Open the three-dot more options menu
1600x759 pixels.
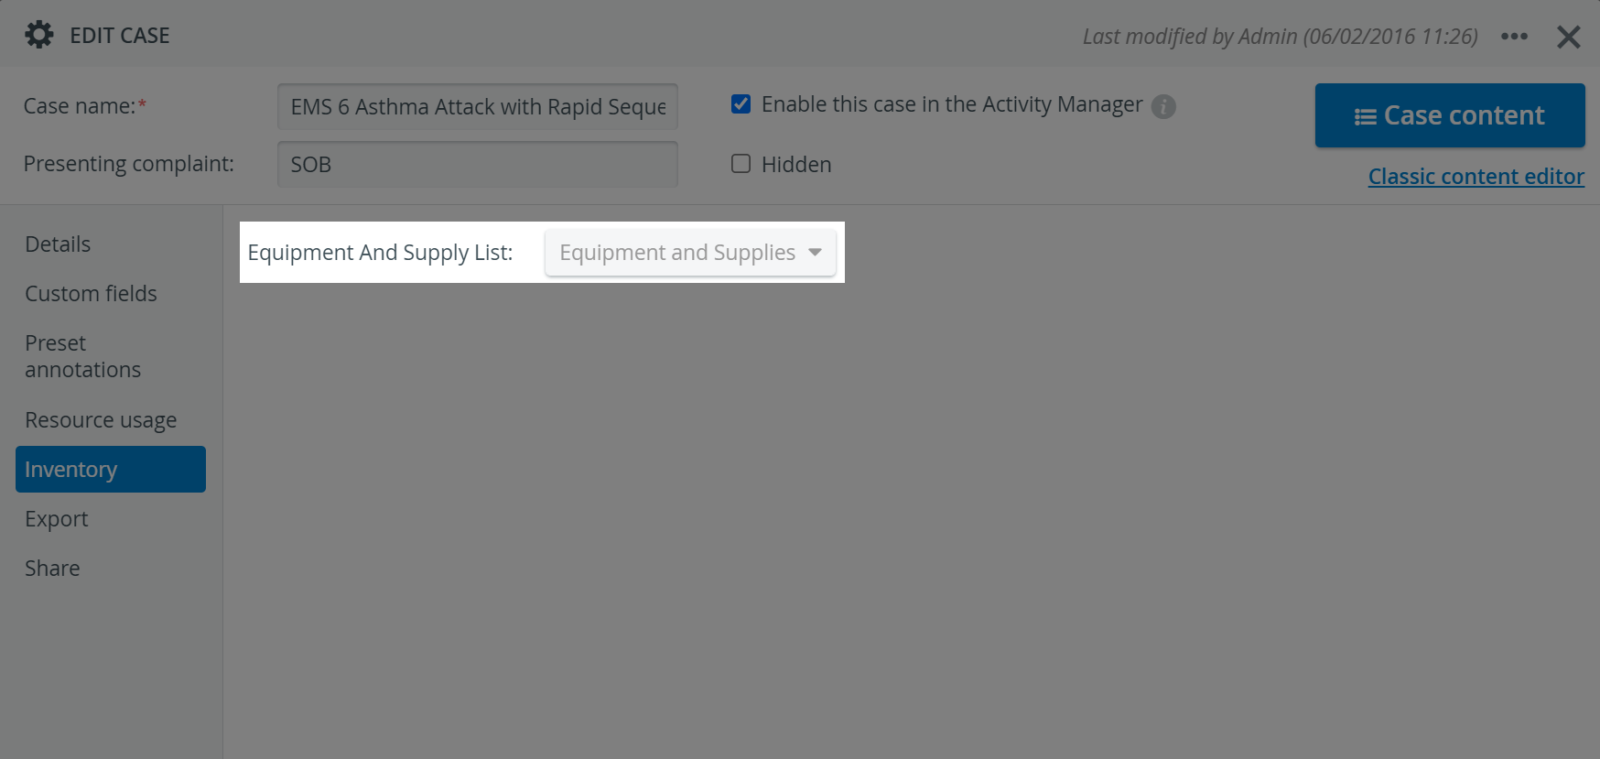click(1514, 37)
